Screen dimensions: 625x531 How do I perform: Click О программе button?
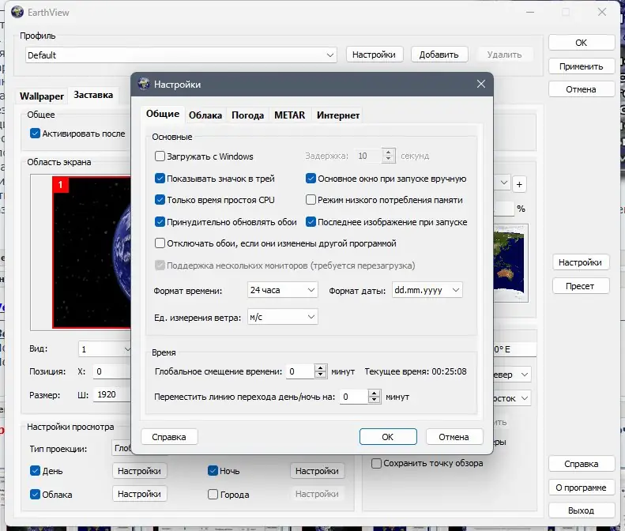pos(582,488)
